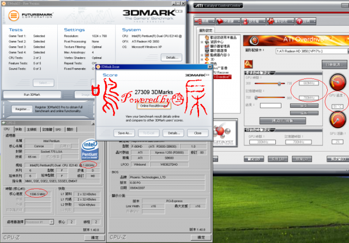349x243 pixels.
Task: Click the second gray button below result field
Action: pos(304,113)
